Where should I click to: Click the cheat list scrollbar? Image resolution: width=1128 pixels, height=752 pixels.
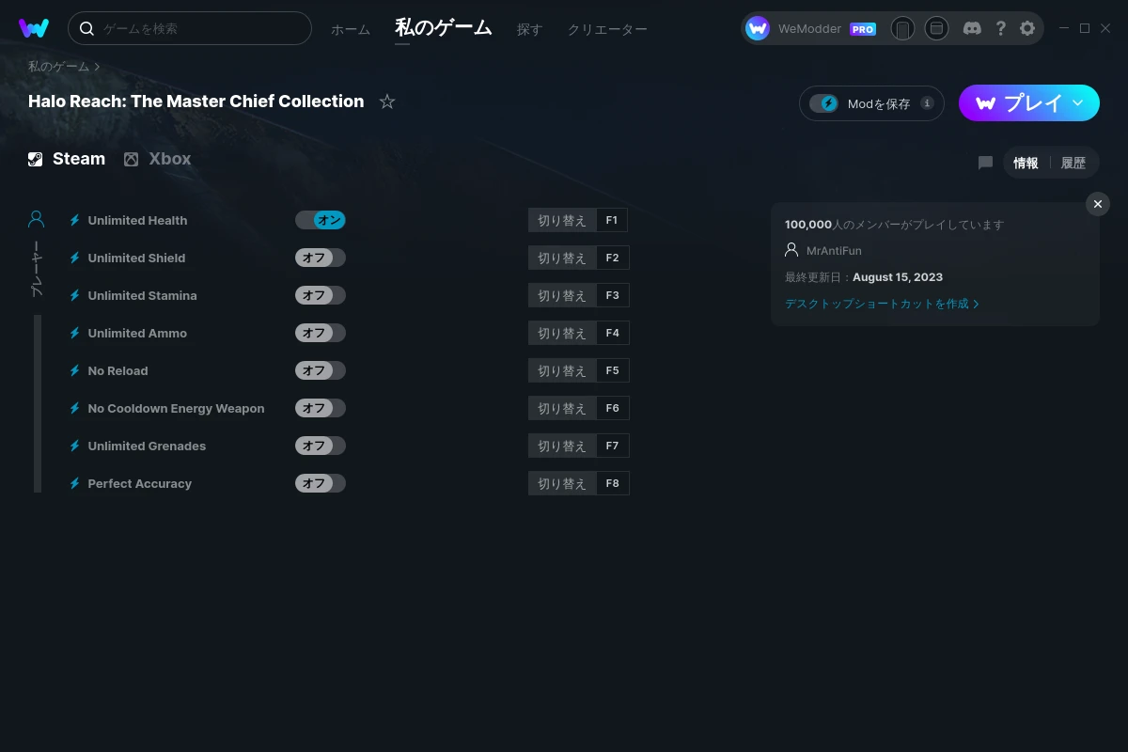tap(38, 403)
